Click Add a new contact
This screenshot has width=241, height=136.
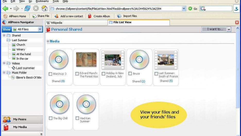pyautogui.click(x=69, y=16)
